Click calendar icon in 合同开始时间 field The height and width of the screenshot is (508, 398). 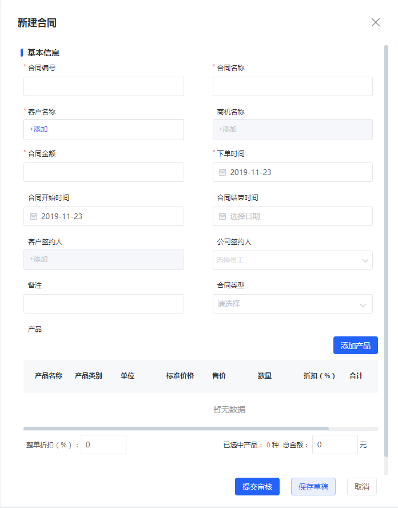tap(33, 216)
